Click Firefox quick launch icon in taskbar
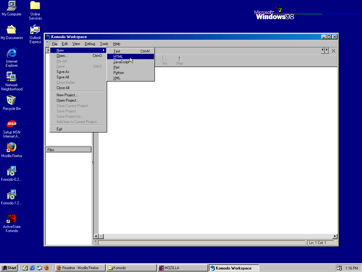 pyautogui.click(x=47, y=268)
